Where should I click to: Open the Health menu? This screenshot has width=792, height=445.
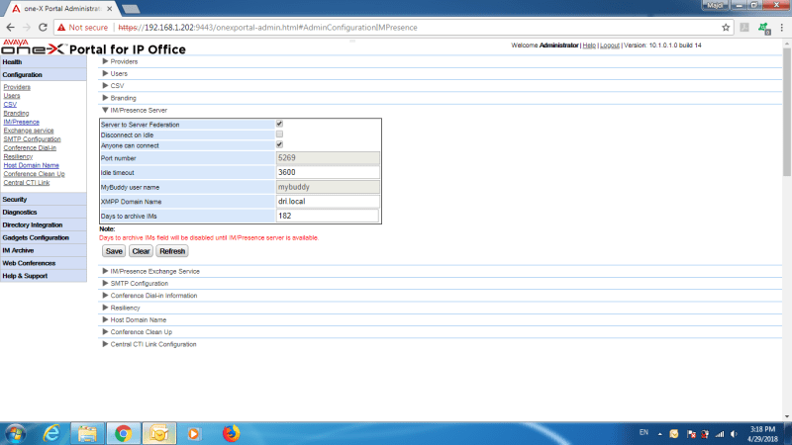43,62
